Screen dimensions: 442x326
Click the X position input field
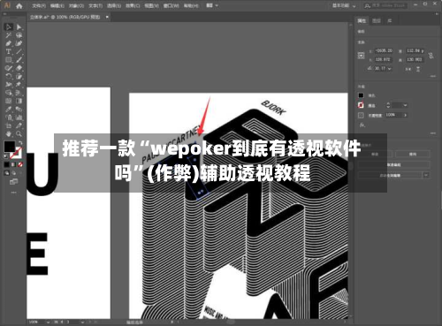click(384, 50)
